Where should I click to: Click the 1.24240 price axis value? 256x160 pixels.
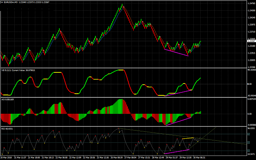pos(251,18)
